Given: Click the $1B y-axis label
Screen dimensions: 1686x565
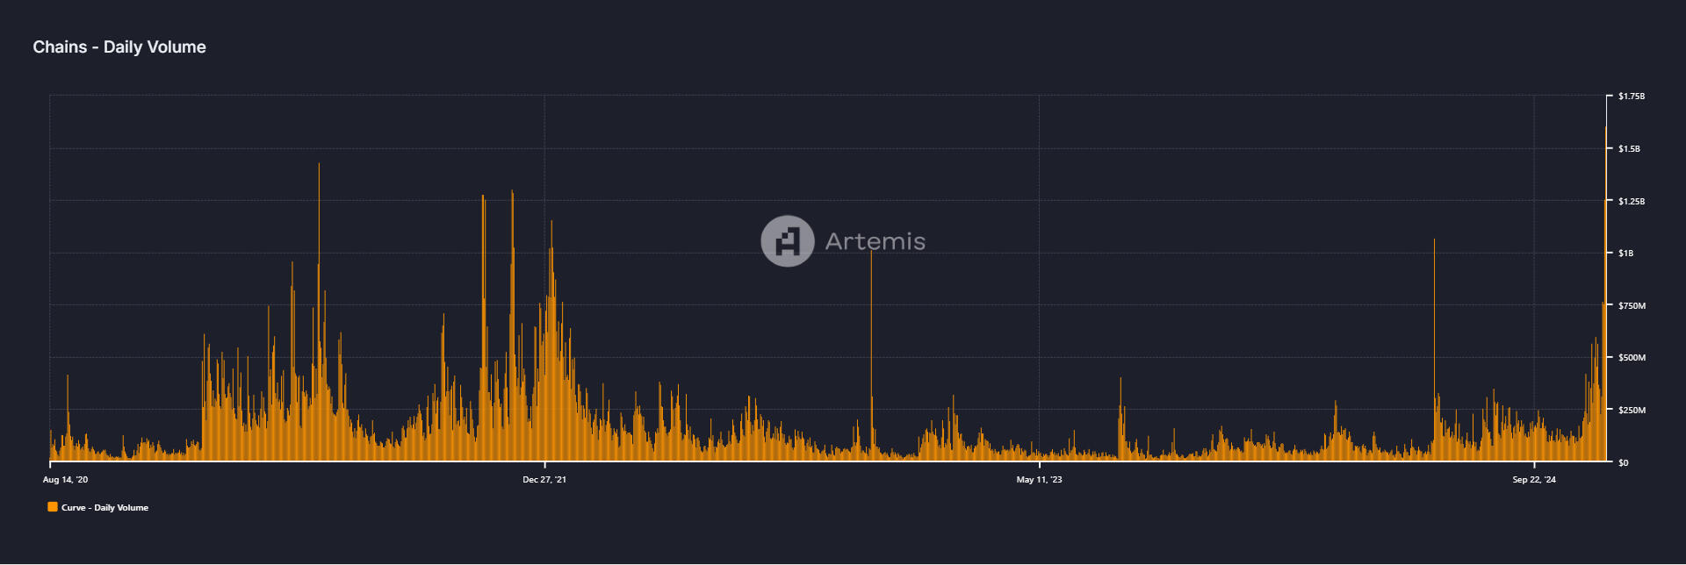Looking at the screenshot, I should coord(1625,254).
